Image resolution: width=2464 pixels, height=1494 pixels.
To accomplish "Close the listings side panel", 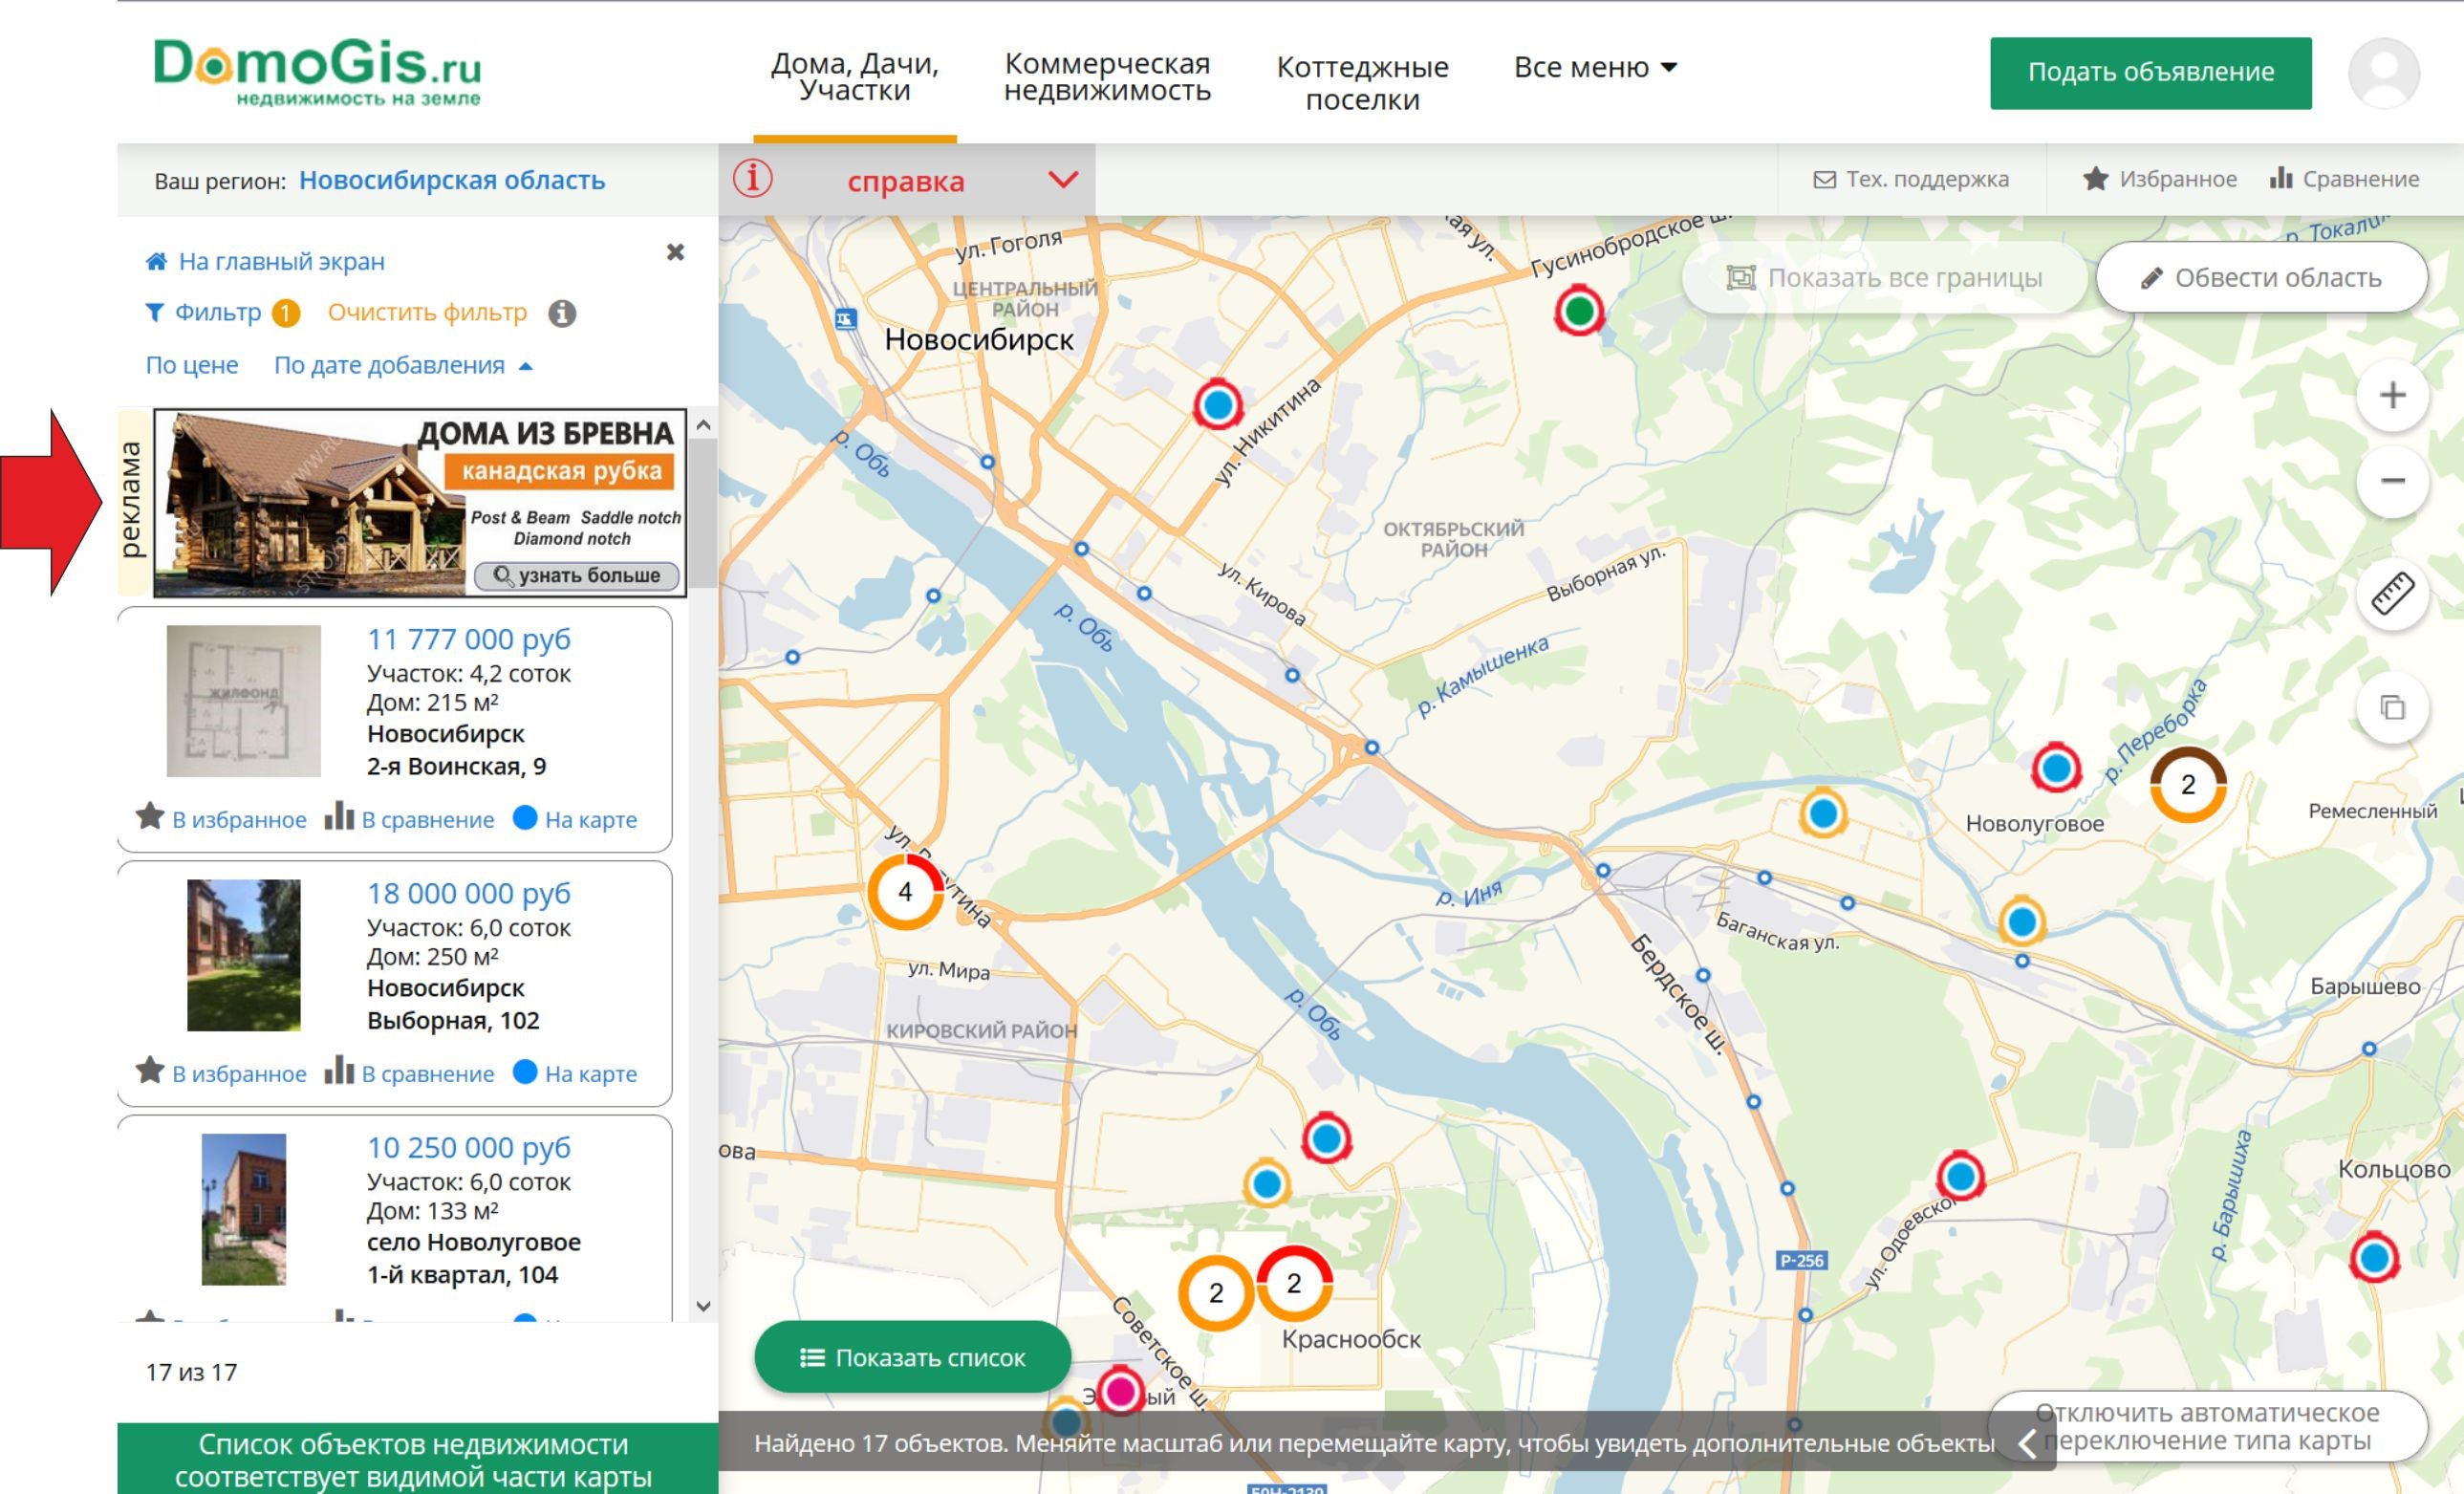I will point(675,252).
